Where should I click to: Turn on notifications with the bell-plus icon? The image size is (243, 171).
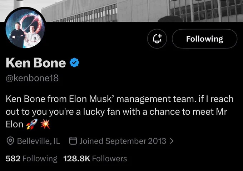point(157,39)
